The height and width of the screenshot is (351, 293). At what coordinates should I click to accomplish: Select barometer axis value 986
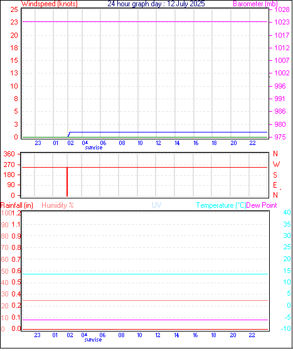(280, 111)
